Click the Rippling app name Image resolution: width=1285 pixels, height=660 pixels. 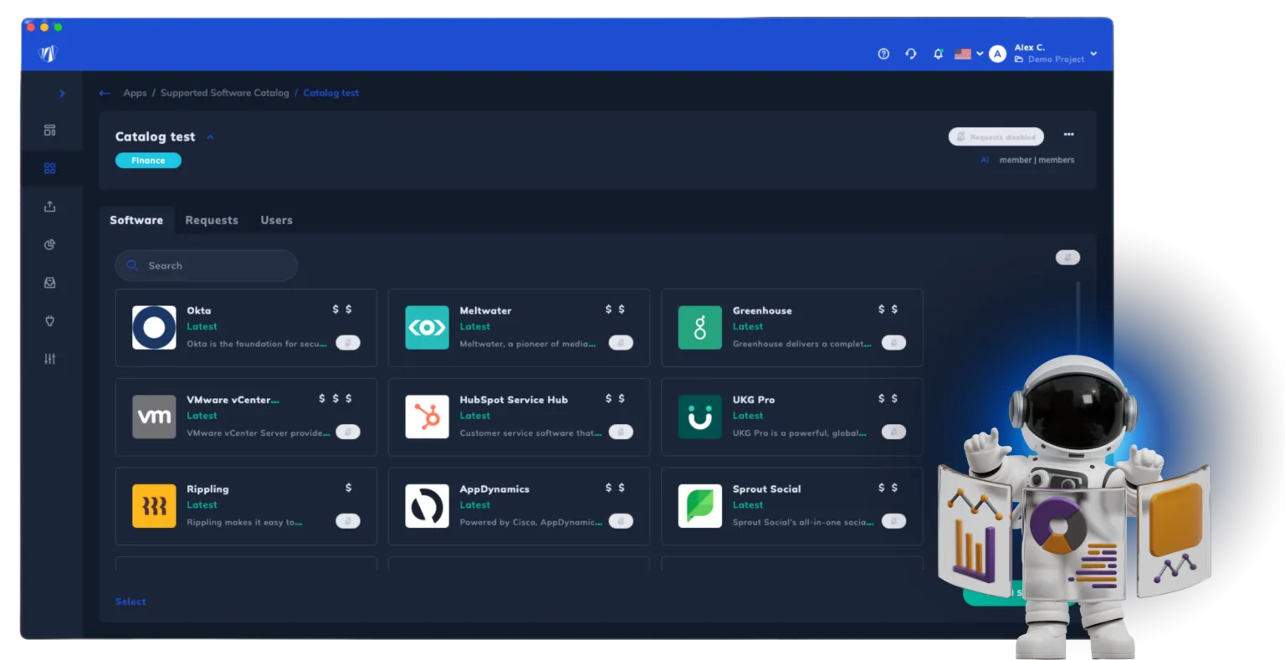[x=207, y=489]
